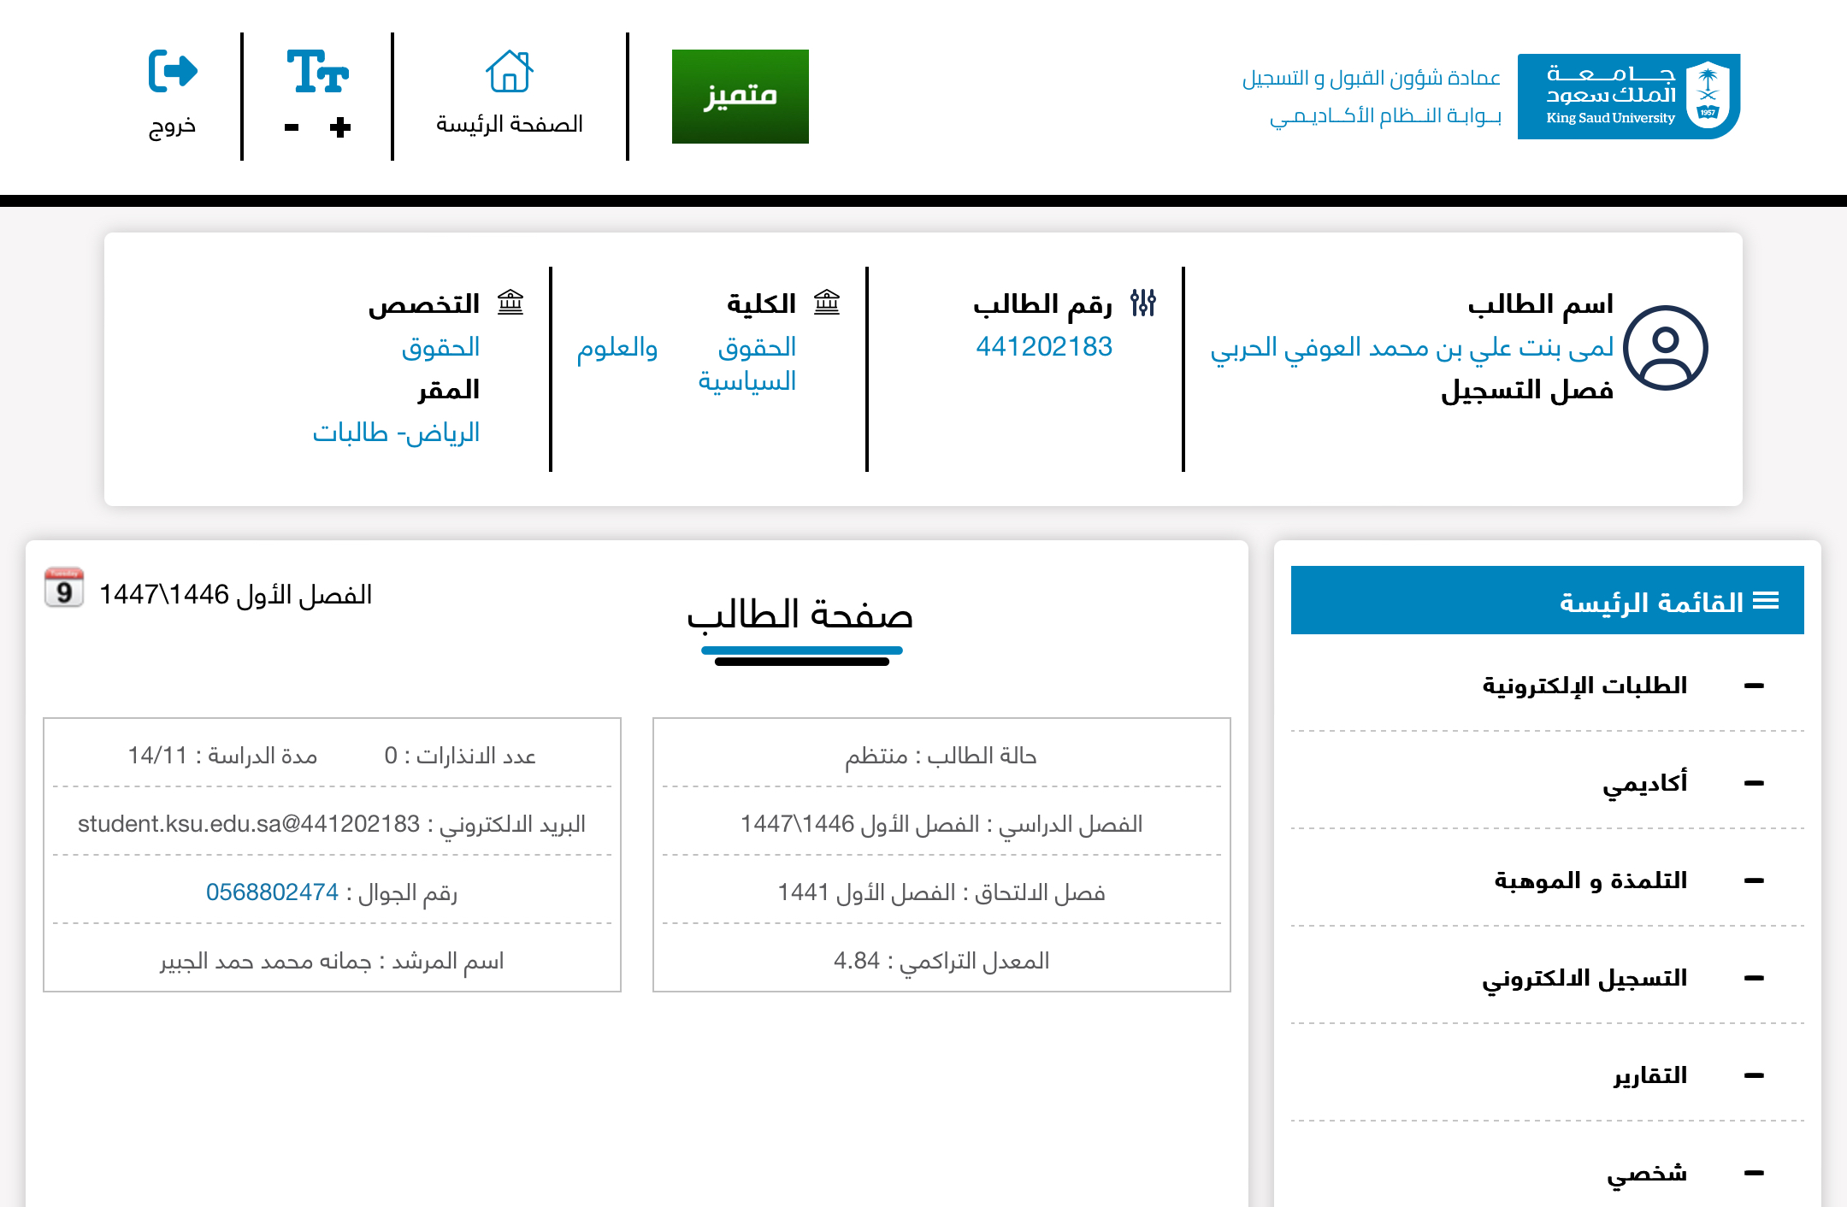Click the minus icon next to التقارير
This screenshot has height=1207, width=1847.
[x=1755, y=1075]
